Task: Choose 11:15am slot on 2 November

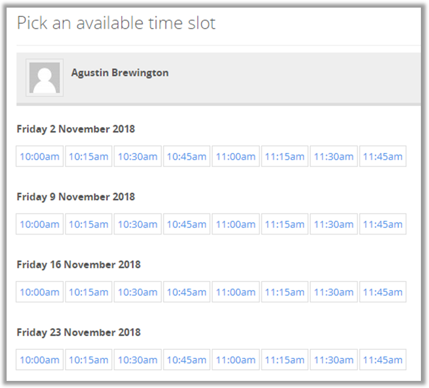Action: click(284, 156)
